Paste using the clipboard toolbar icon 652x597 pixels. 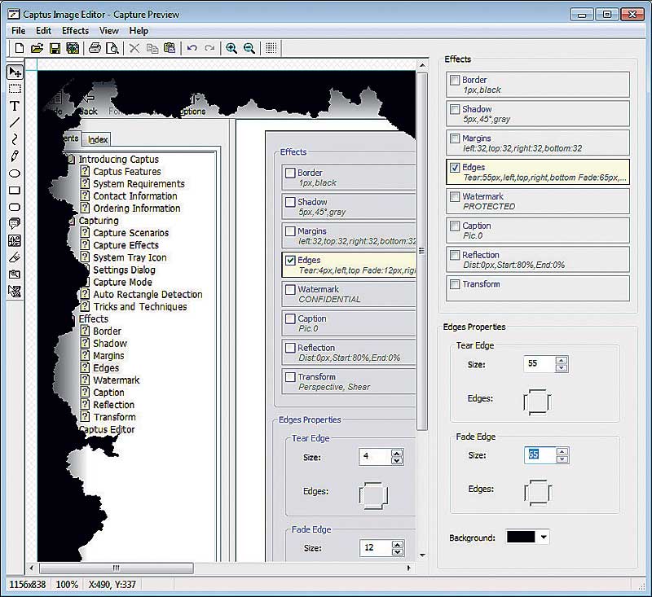(x=170, y=48)
